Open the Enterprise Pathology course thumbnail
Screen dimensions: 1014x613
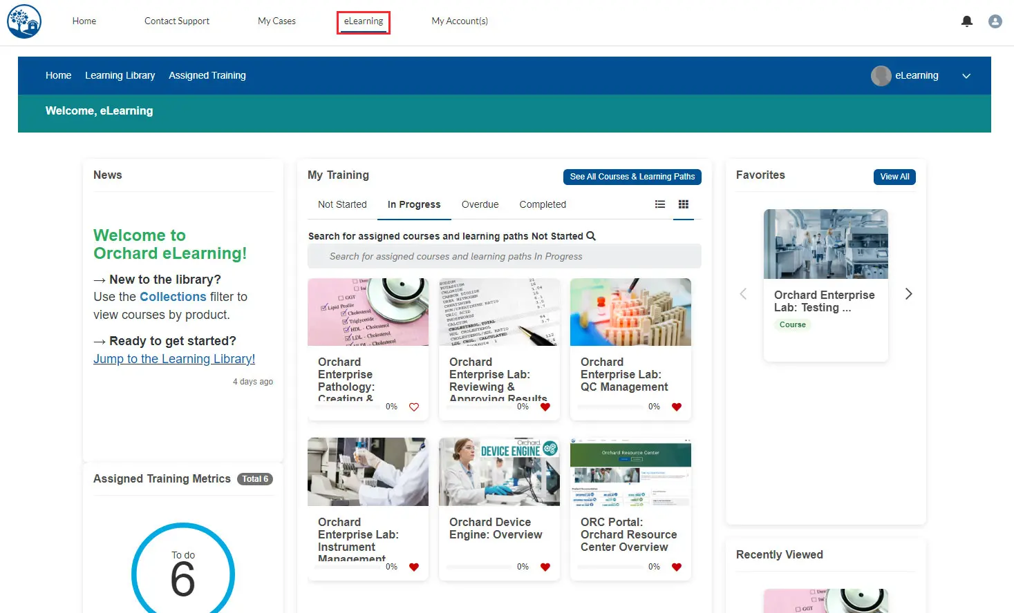368,312
